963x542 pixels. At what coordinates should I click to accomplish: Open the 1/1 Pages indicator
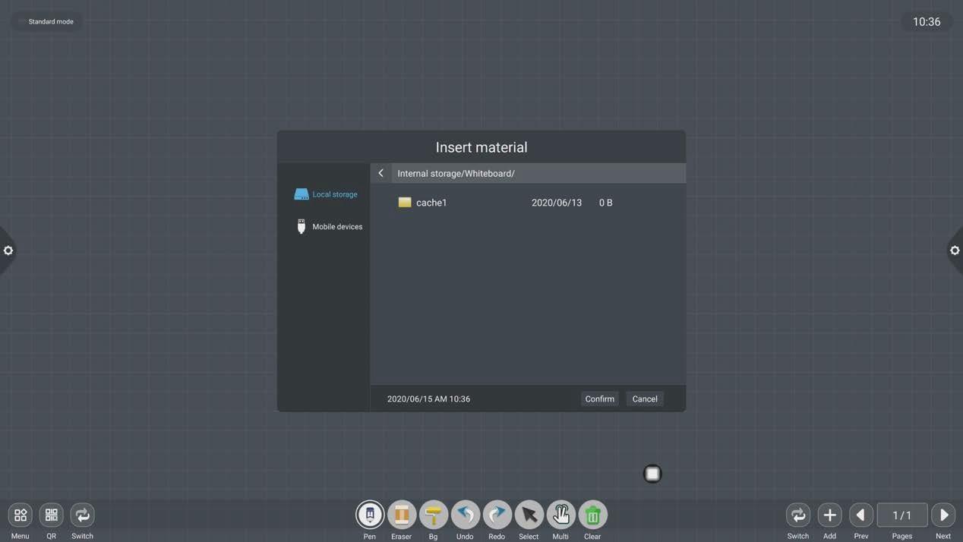(902, 515)
